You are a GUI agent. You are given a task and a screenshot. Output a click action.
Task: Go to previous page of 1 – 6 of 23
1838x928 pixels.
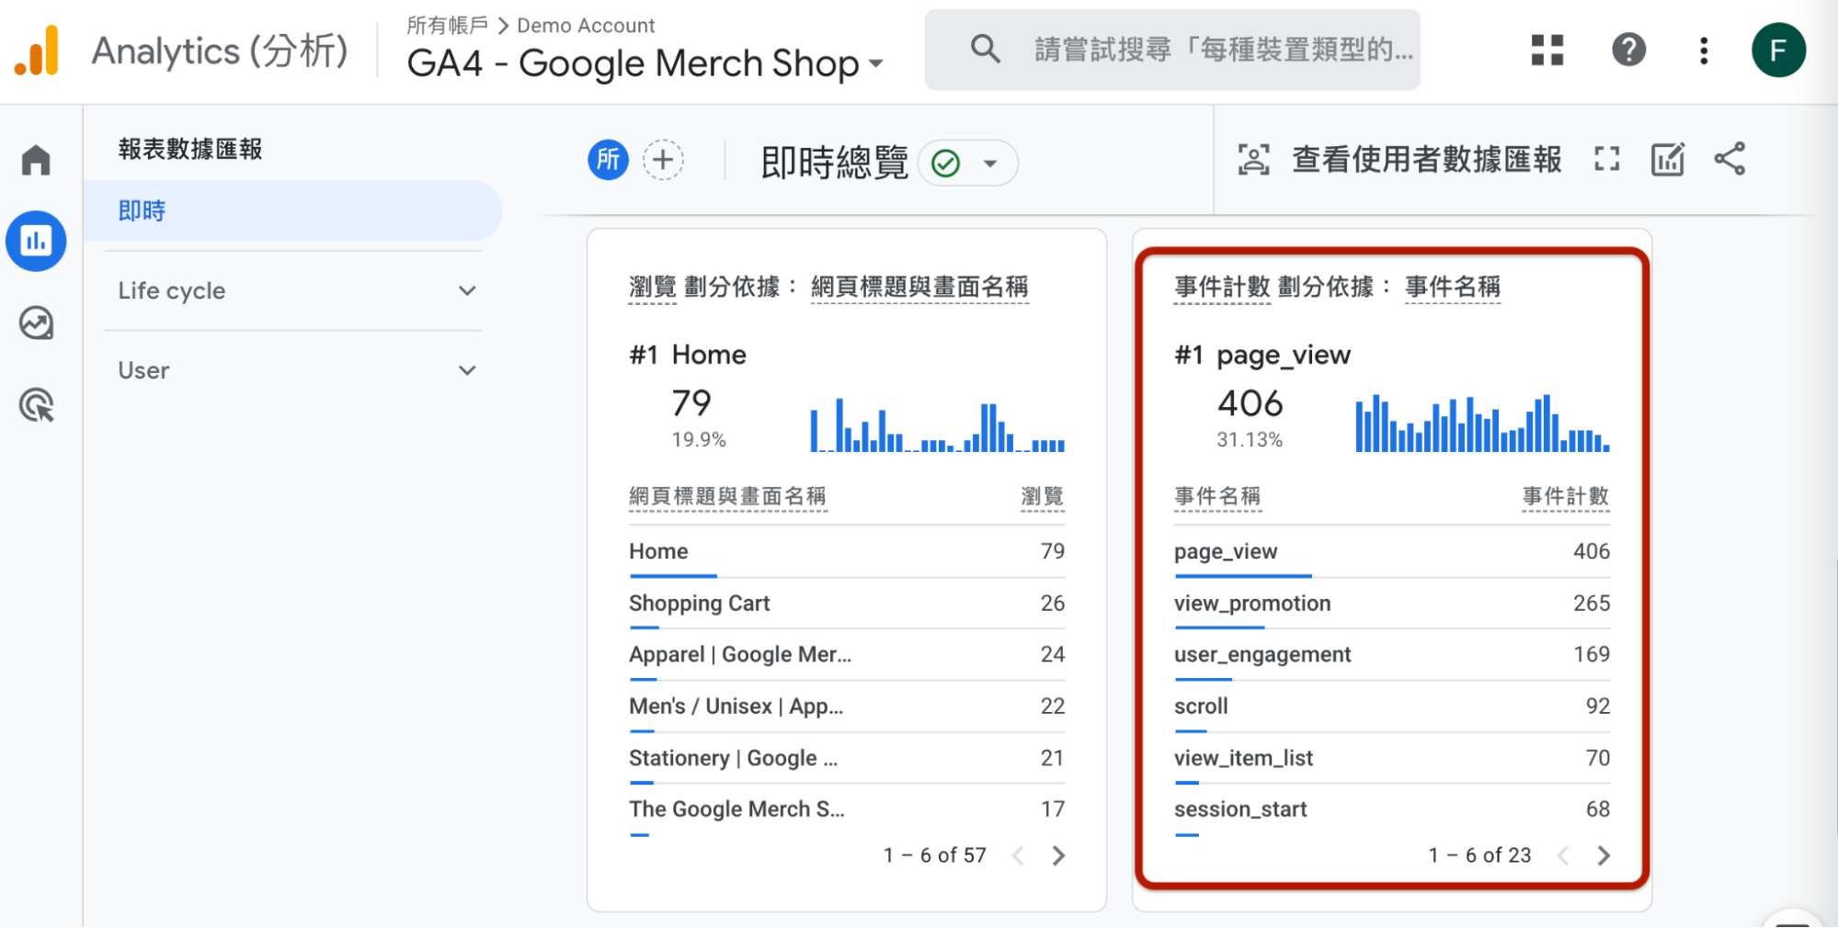click(1563, 856)
